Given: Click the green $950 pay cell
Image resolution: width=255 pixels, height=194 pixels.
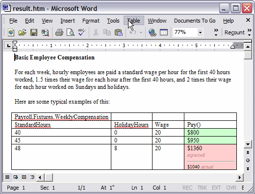Looking at the screenshot, I should [210, 140].
